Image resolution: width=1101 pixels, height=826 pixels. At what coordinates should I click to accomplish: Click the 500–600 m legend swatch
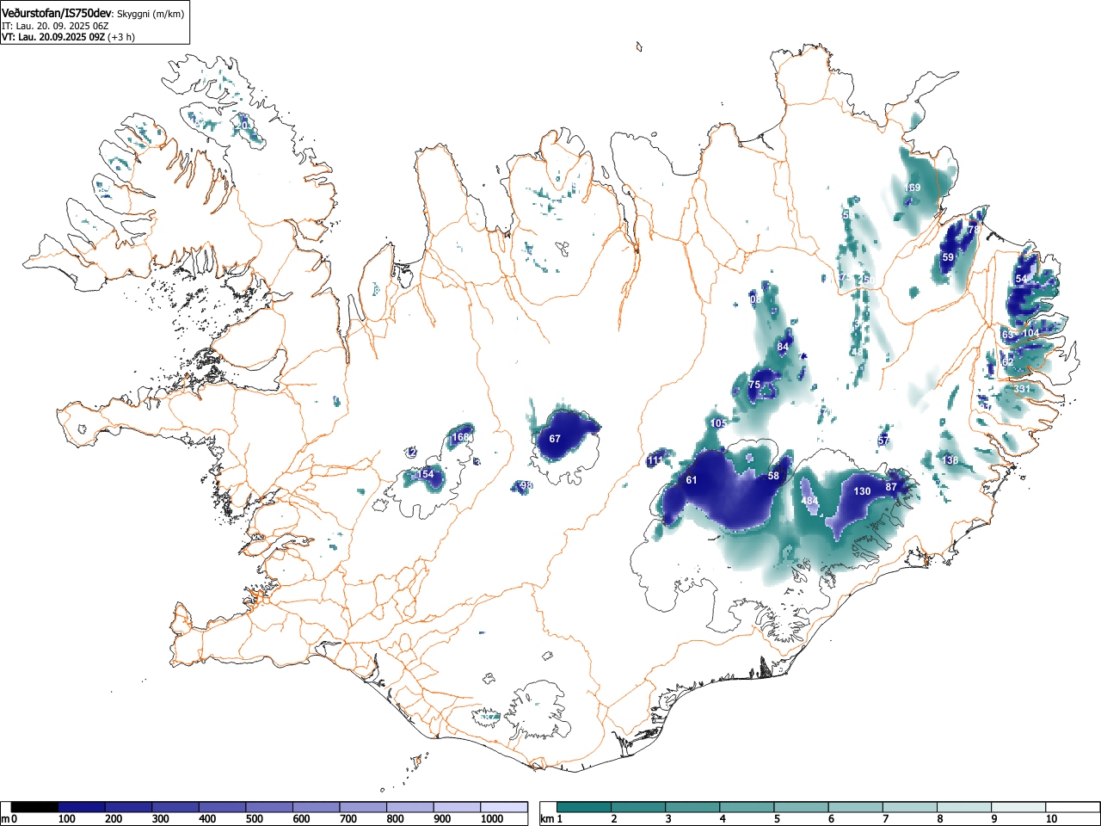point(269,807)
